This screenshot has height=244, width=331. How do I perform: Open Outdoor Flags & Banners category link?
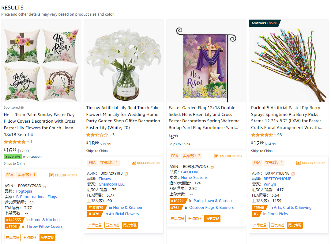coord(211,208)
